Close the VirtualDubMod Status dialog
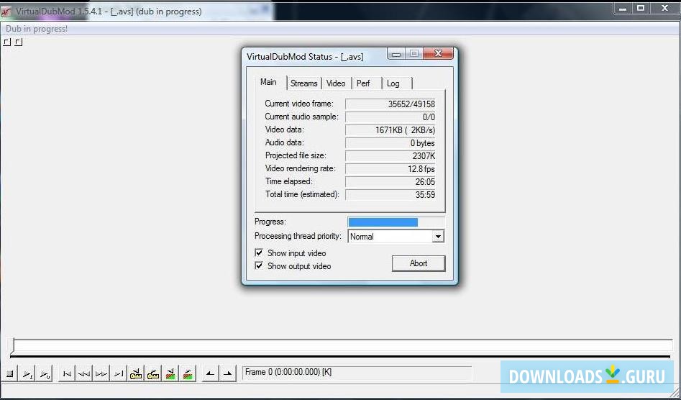Viewport: 681px width, 400px height. [438, 54]
